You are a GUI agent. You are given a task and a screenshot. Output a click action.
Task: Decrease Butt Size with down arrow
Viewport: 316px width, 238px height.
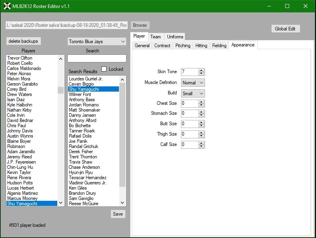click(201, 126)
